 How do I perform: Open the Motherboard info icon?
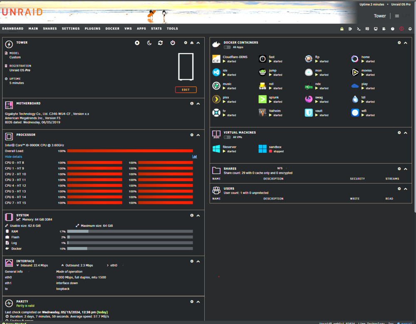coord(192,103)
